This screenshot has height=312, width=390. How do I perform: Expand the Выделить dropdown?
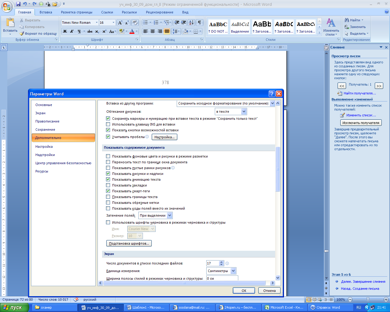[x=367, y=34]
